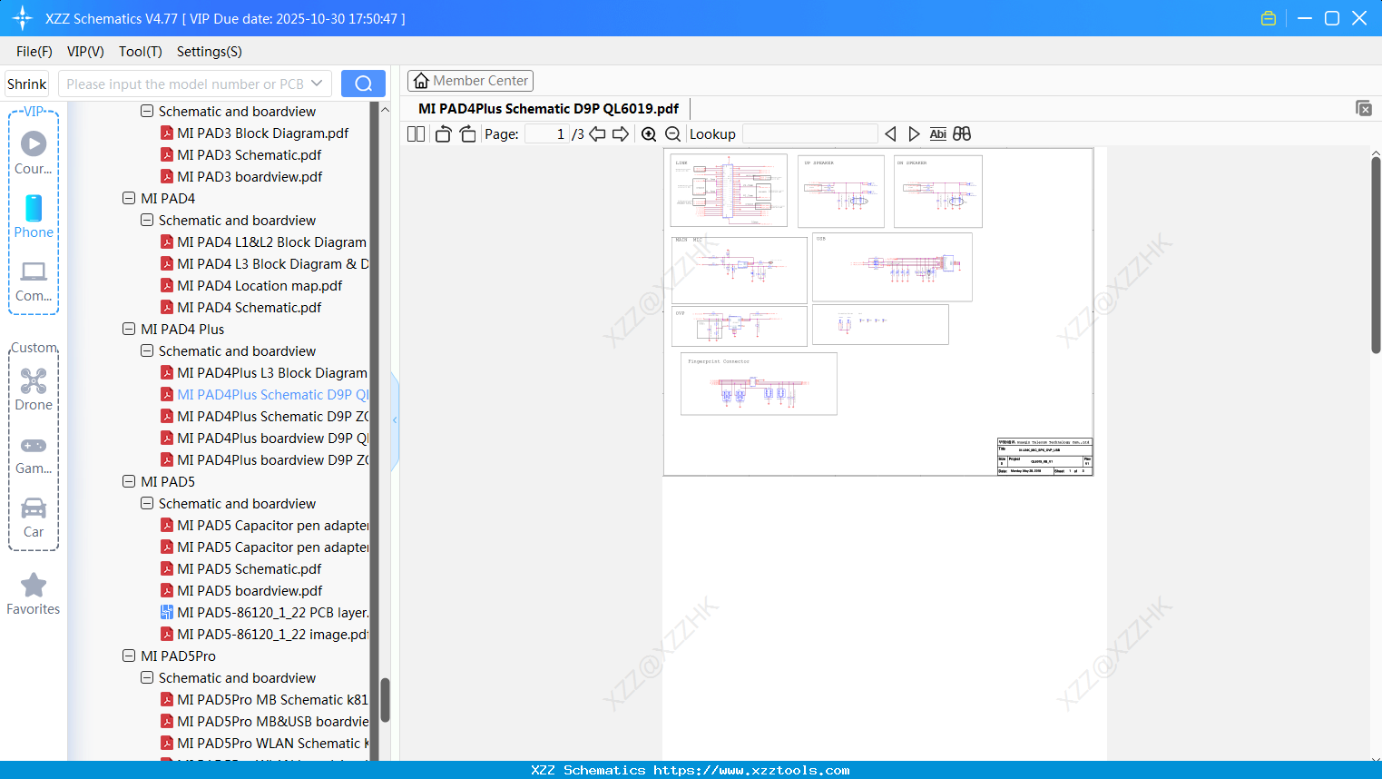The height and width of the screenshot is (779, 1382).
Task: Click the magnifier search button
Action: pyautogui.click(x=363, y=84)
